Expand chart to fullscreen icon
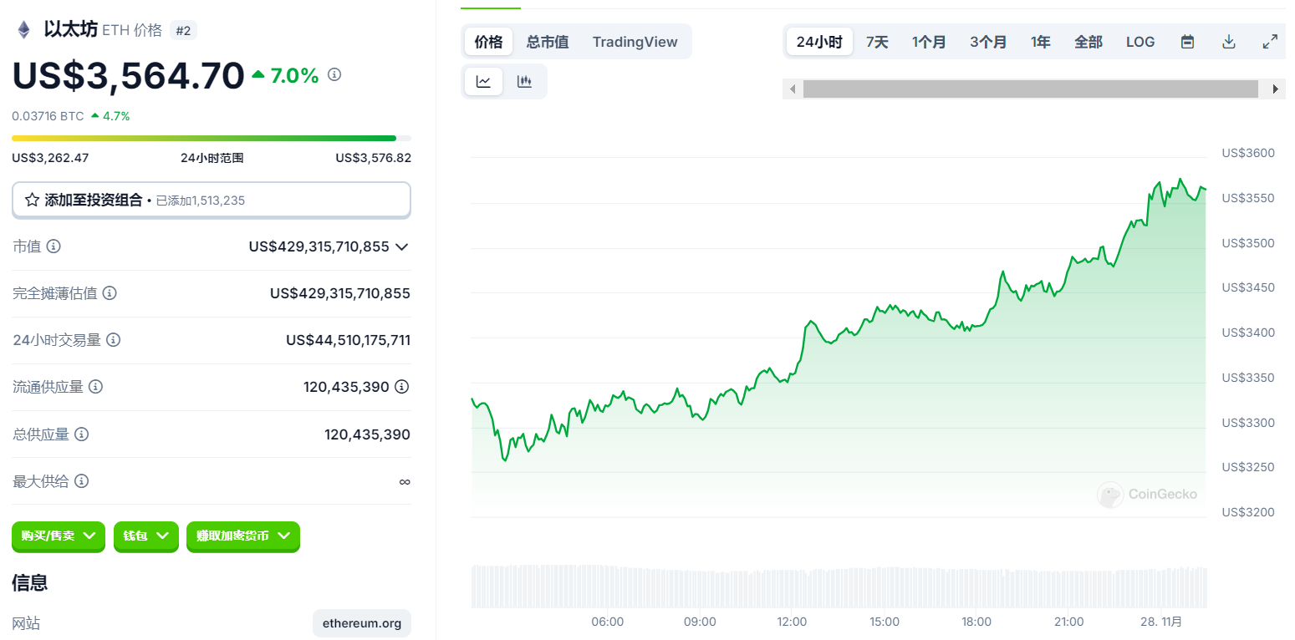Screen dimensions: 1295x640 click(1269, 42)
